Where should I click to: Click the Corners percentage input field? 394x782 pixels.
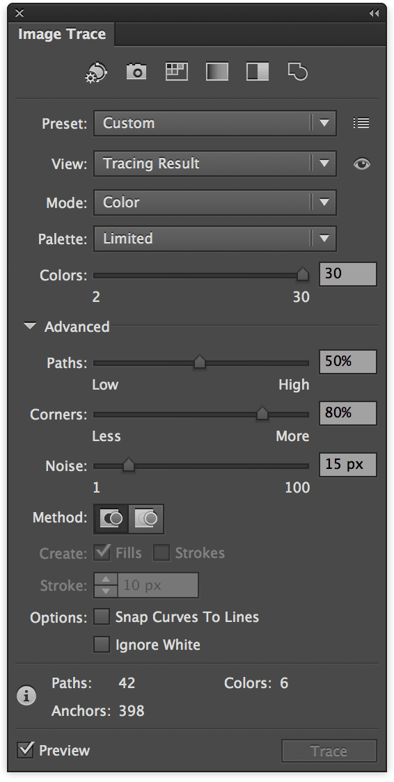coord(347,413)
